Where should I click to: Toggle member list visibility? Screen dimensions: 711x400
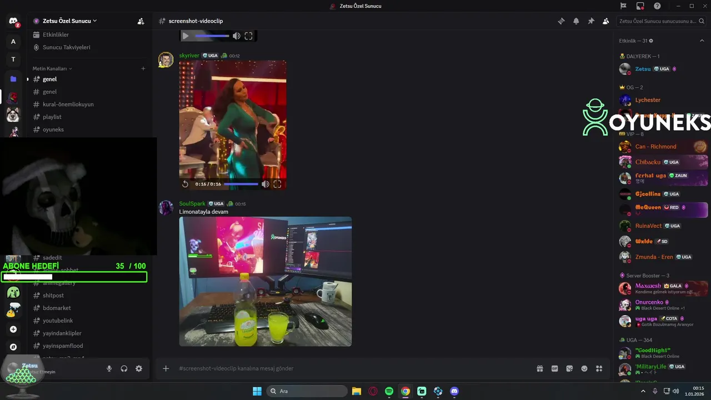click(606, 21)
